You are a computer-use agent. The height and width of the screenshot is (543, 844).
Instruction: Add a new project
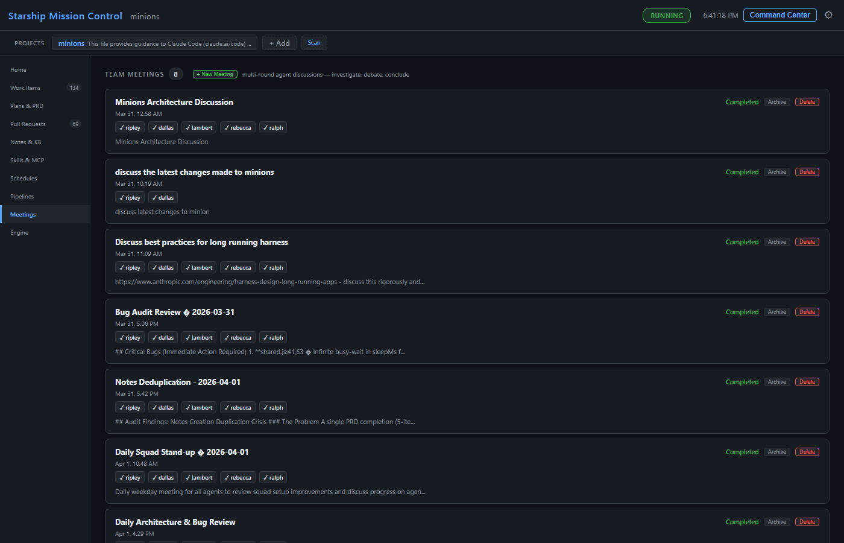279,43
